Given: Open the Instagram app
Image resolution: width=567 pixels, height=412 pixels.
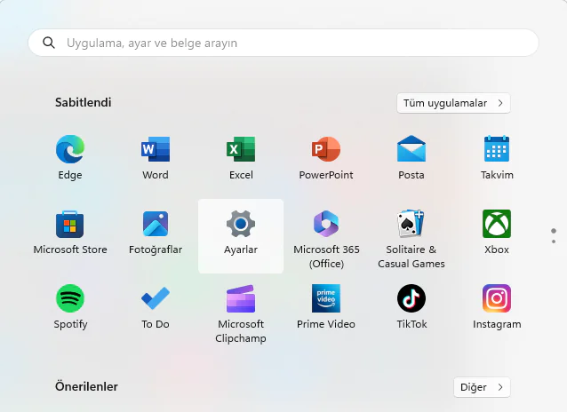Looking at the screenshot, I should tap(497, 299).
